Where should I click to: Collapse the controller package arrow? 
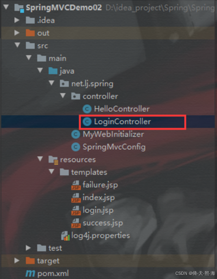pos(63,96)
